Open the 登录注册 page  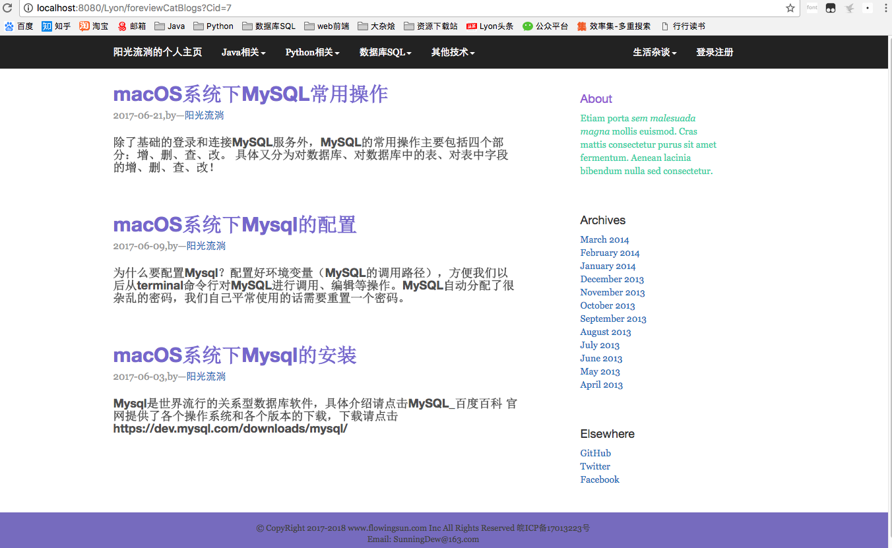tap(715, 52)
